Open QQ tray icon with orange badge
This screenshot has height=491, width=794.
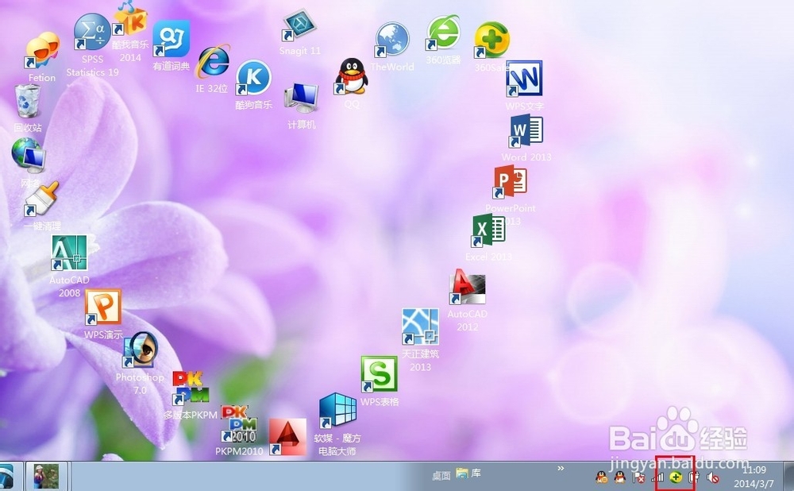[602, 477]
